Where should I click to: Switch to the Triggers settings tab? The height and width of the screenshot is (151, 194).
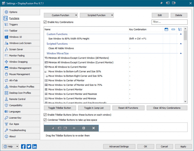(13, 25)
